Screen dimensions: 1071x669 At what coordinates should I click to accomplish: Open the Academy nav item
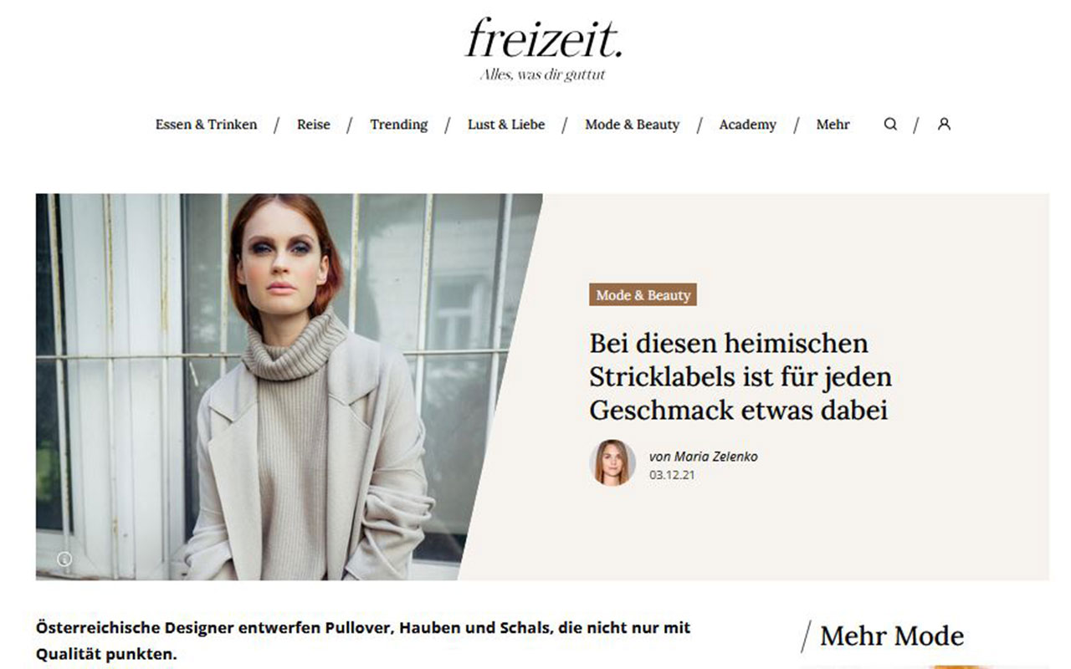748,125
